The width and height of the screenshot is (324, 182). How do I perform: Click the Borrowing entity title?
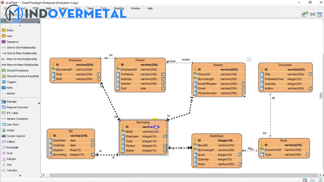click(143, 122)
